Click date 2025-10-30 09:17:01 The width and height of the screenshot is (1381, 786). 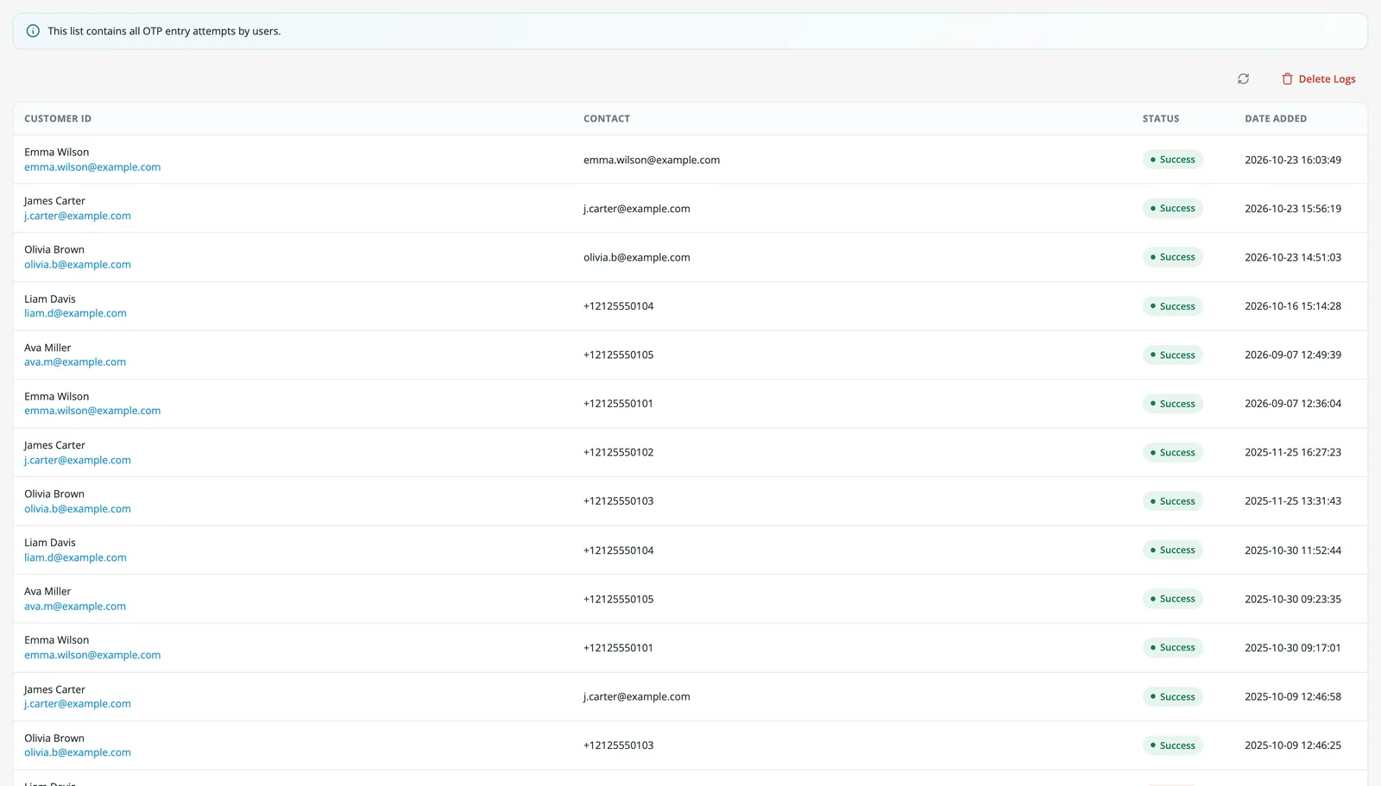1293,648
